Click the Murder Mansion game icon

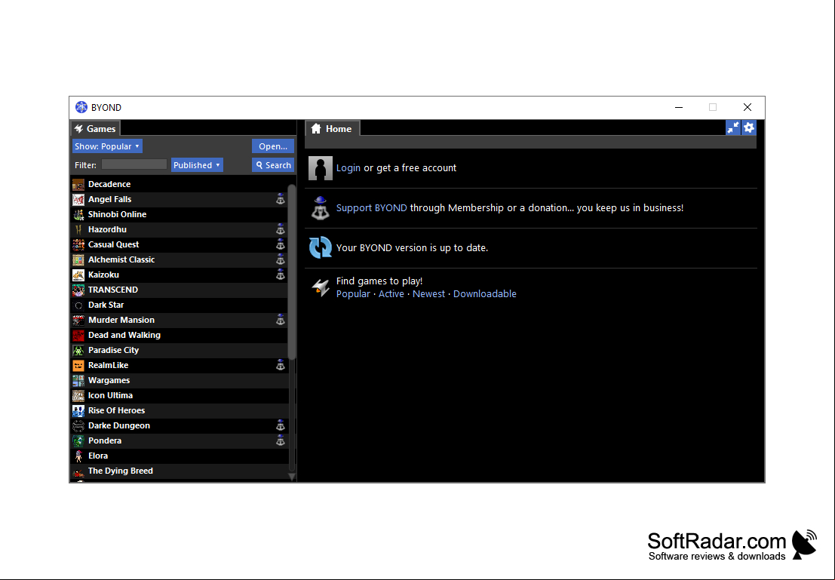(78, 320)
